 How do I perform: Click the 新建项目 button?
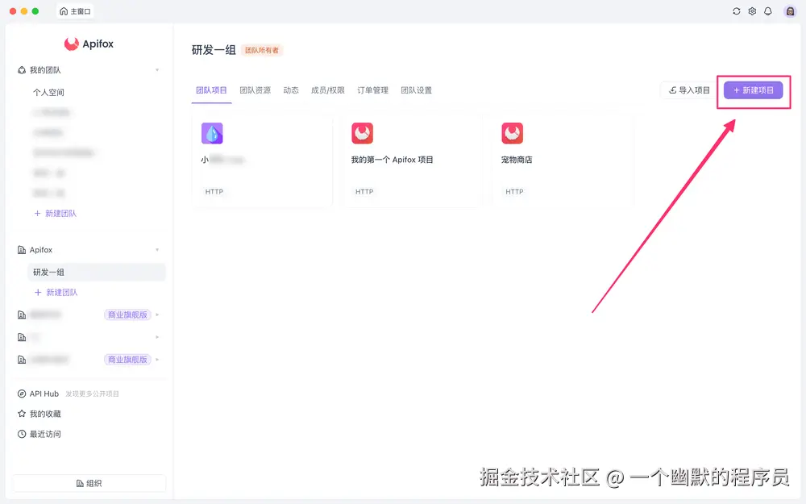[x=753, y=90]
